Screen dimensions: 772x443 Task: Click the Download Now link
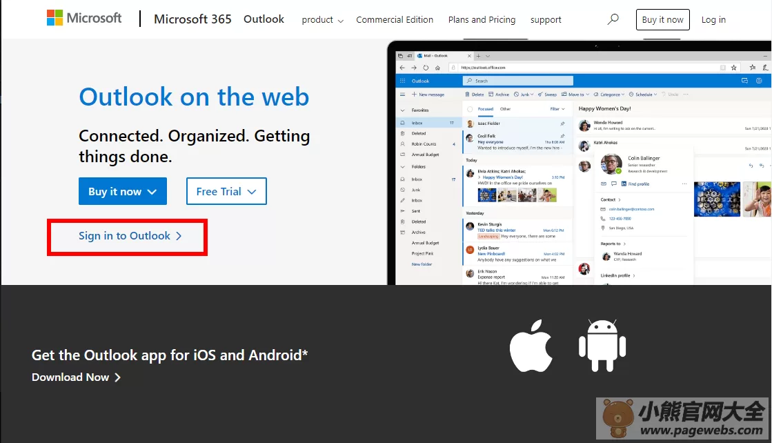(x=76, y=377)
